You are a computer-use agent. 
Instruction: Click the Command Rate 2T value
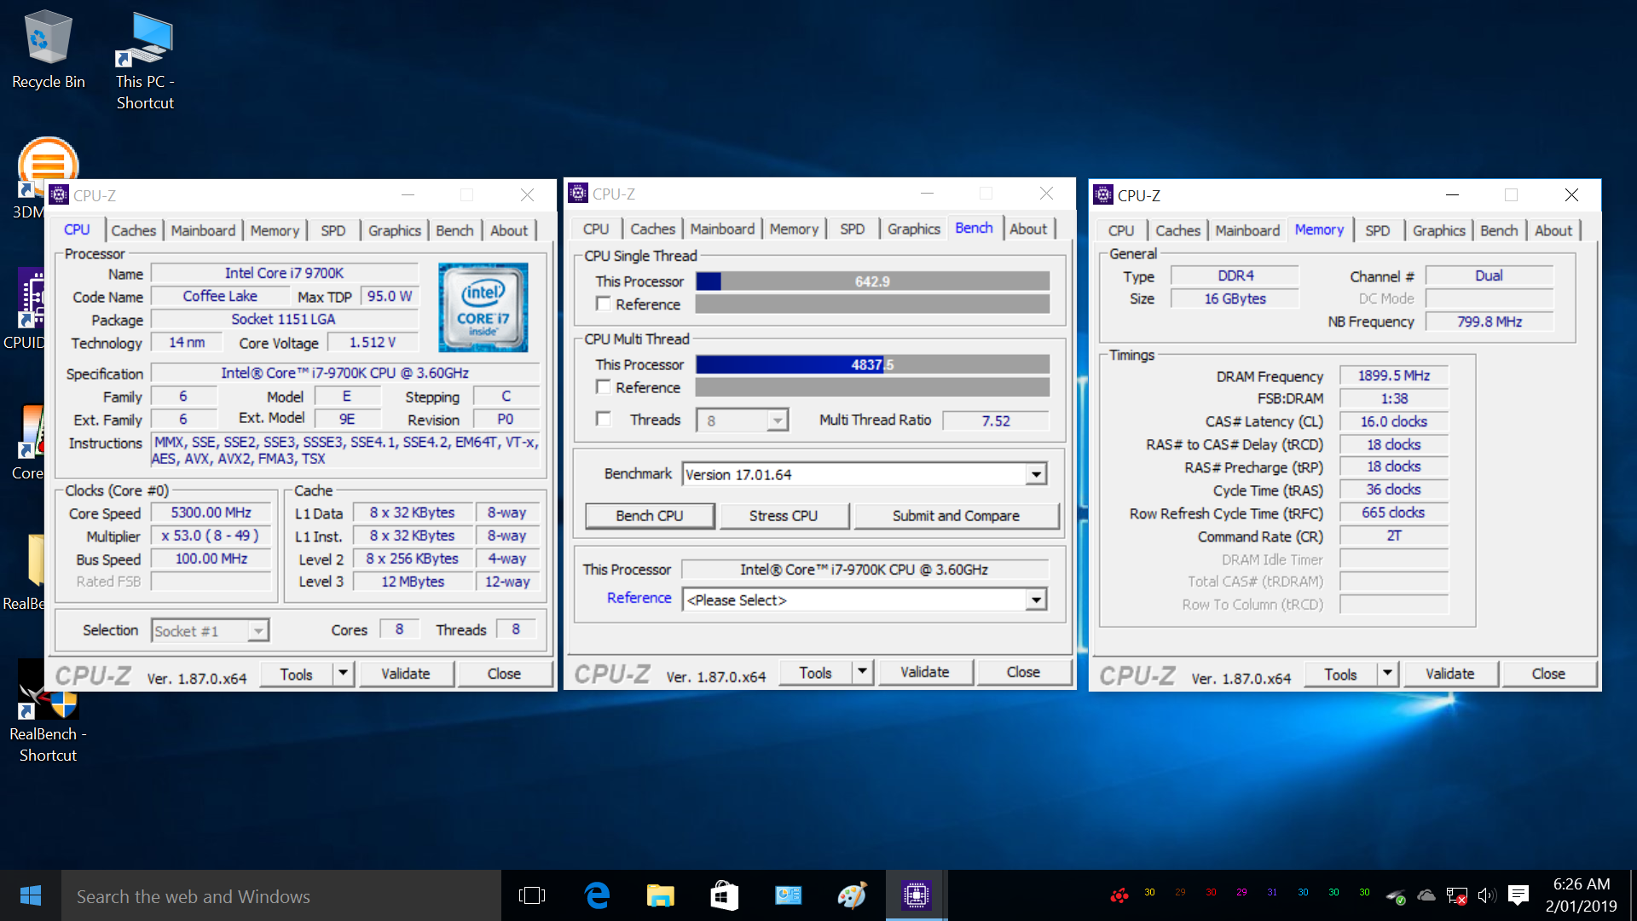1394,536
